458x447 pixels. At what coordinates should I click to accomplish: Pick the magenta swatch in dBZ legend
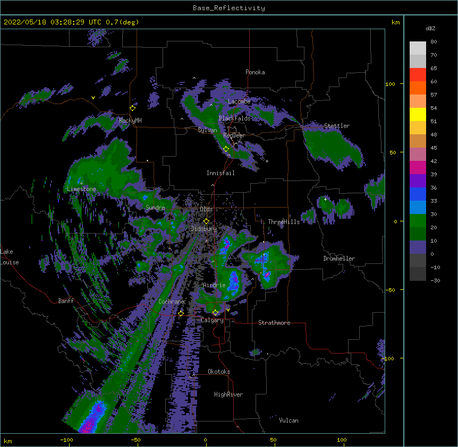tap(418, 167)
